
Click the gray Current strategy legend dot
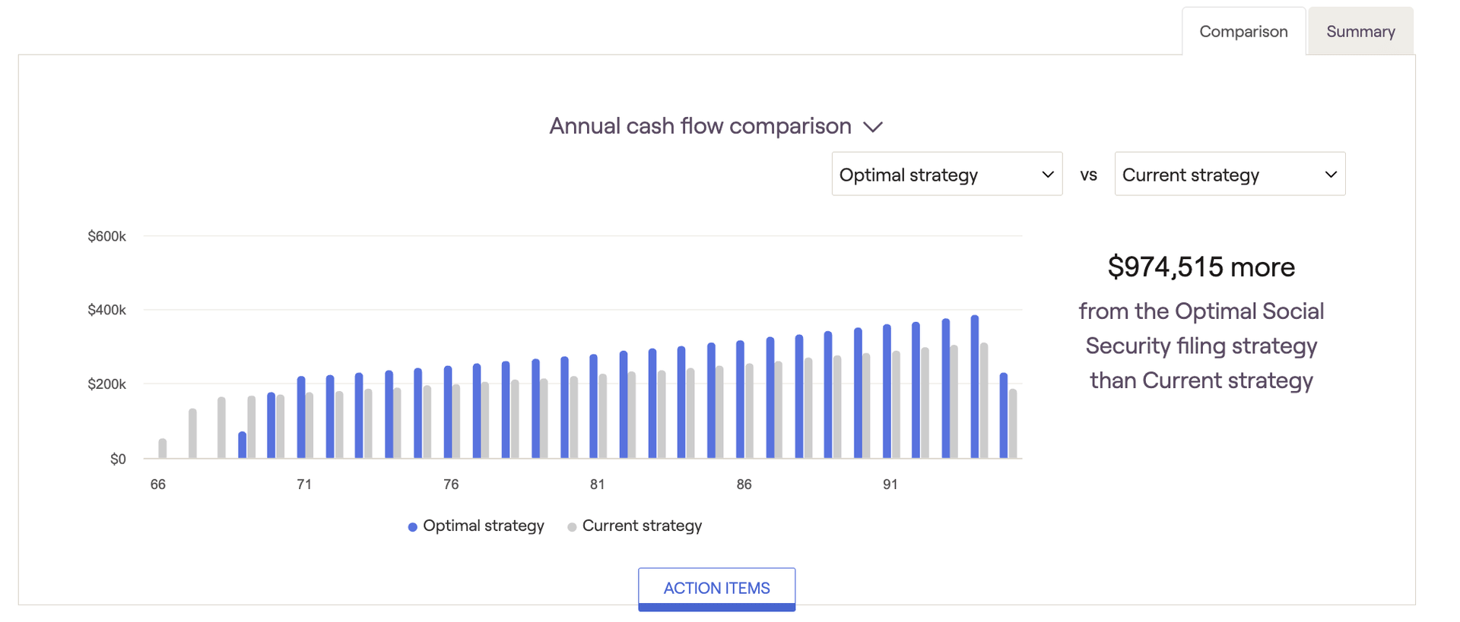(x=572, y=527)
